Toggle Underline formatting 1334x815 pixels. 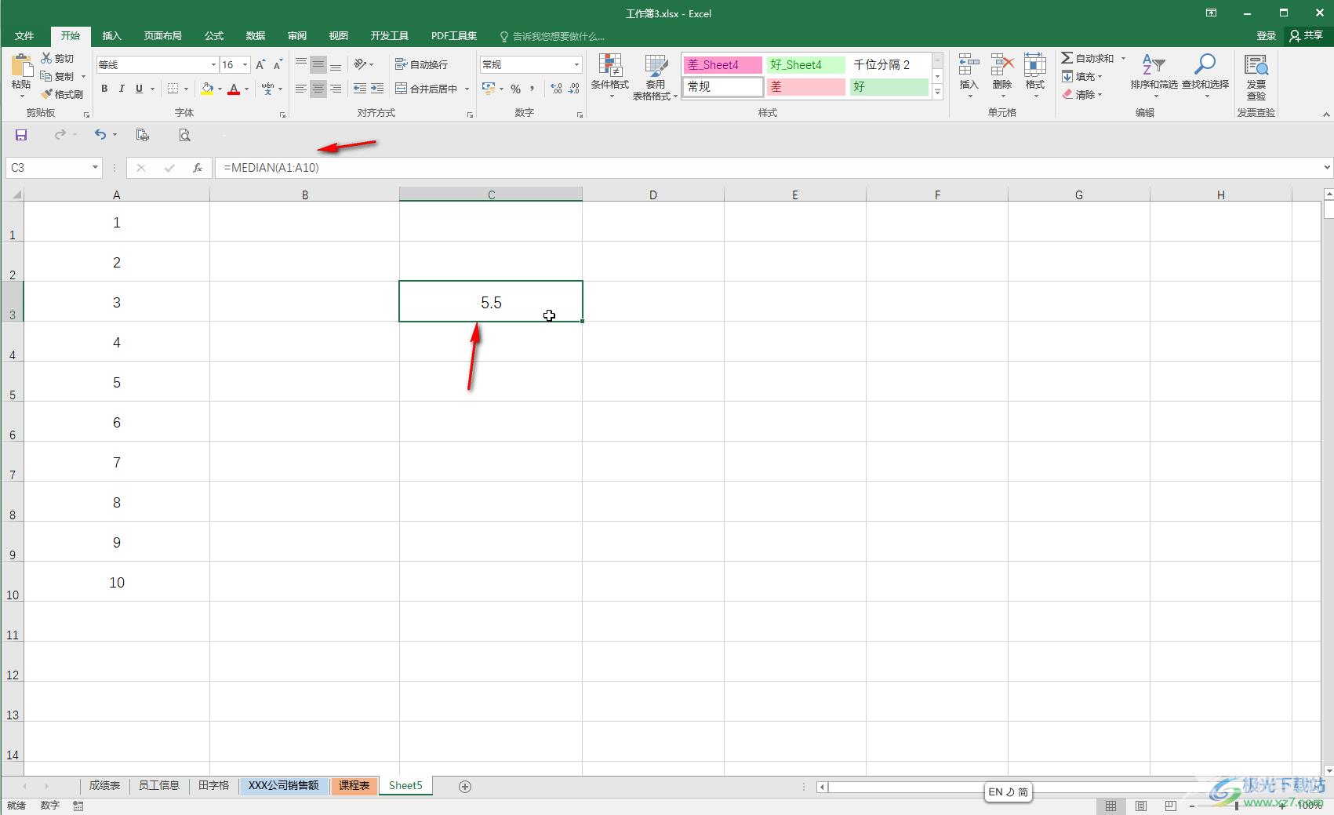[x=139, y=89]
